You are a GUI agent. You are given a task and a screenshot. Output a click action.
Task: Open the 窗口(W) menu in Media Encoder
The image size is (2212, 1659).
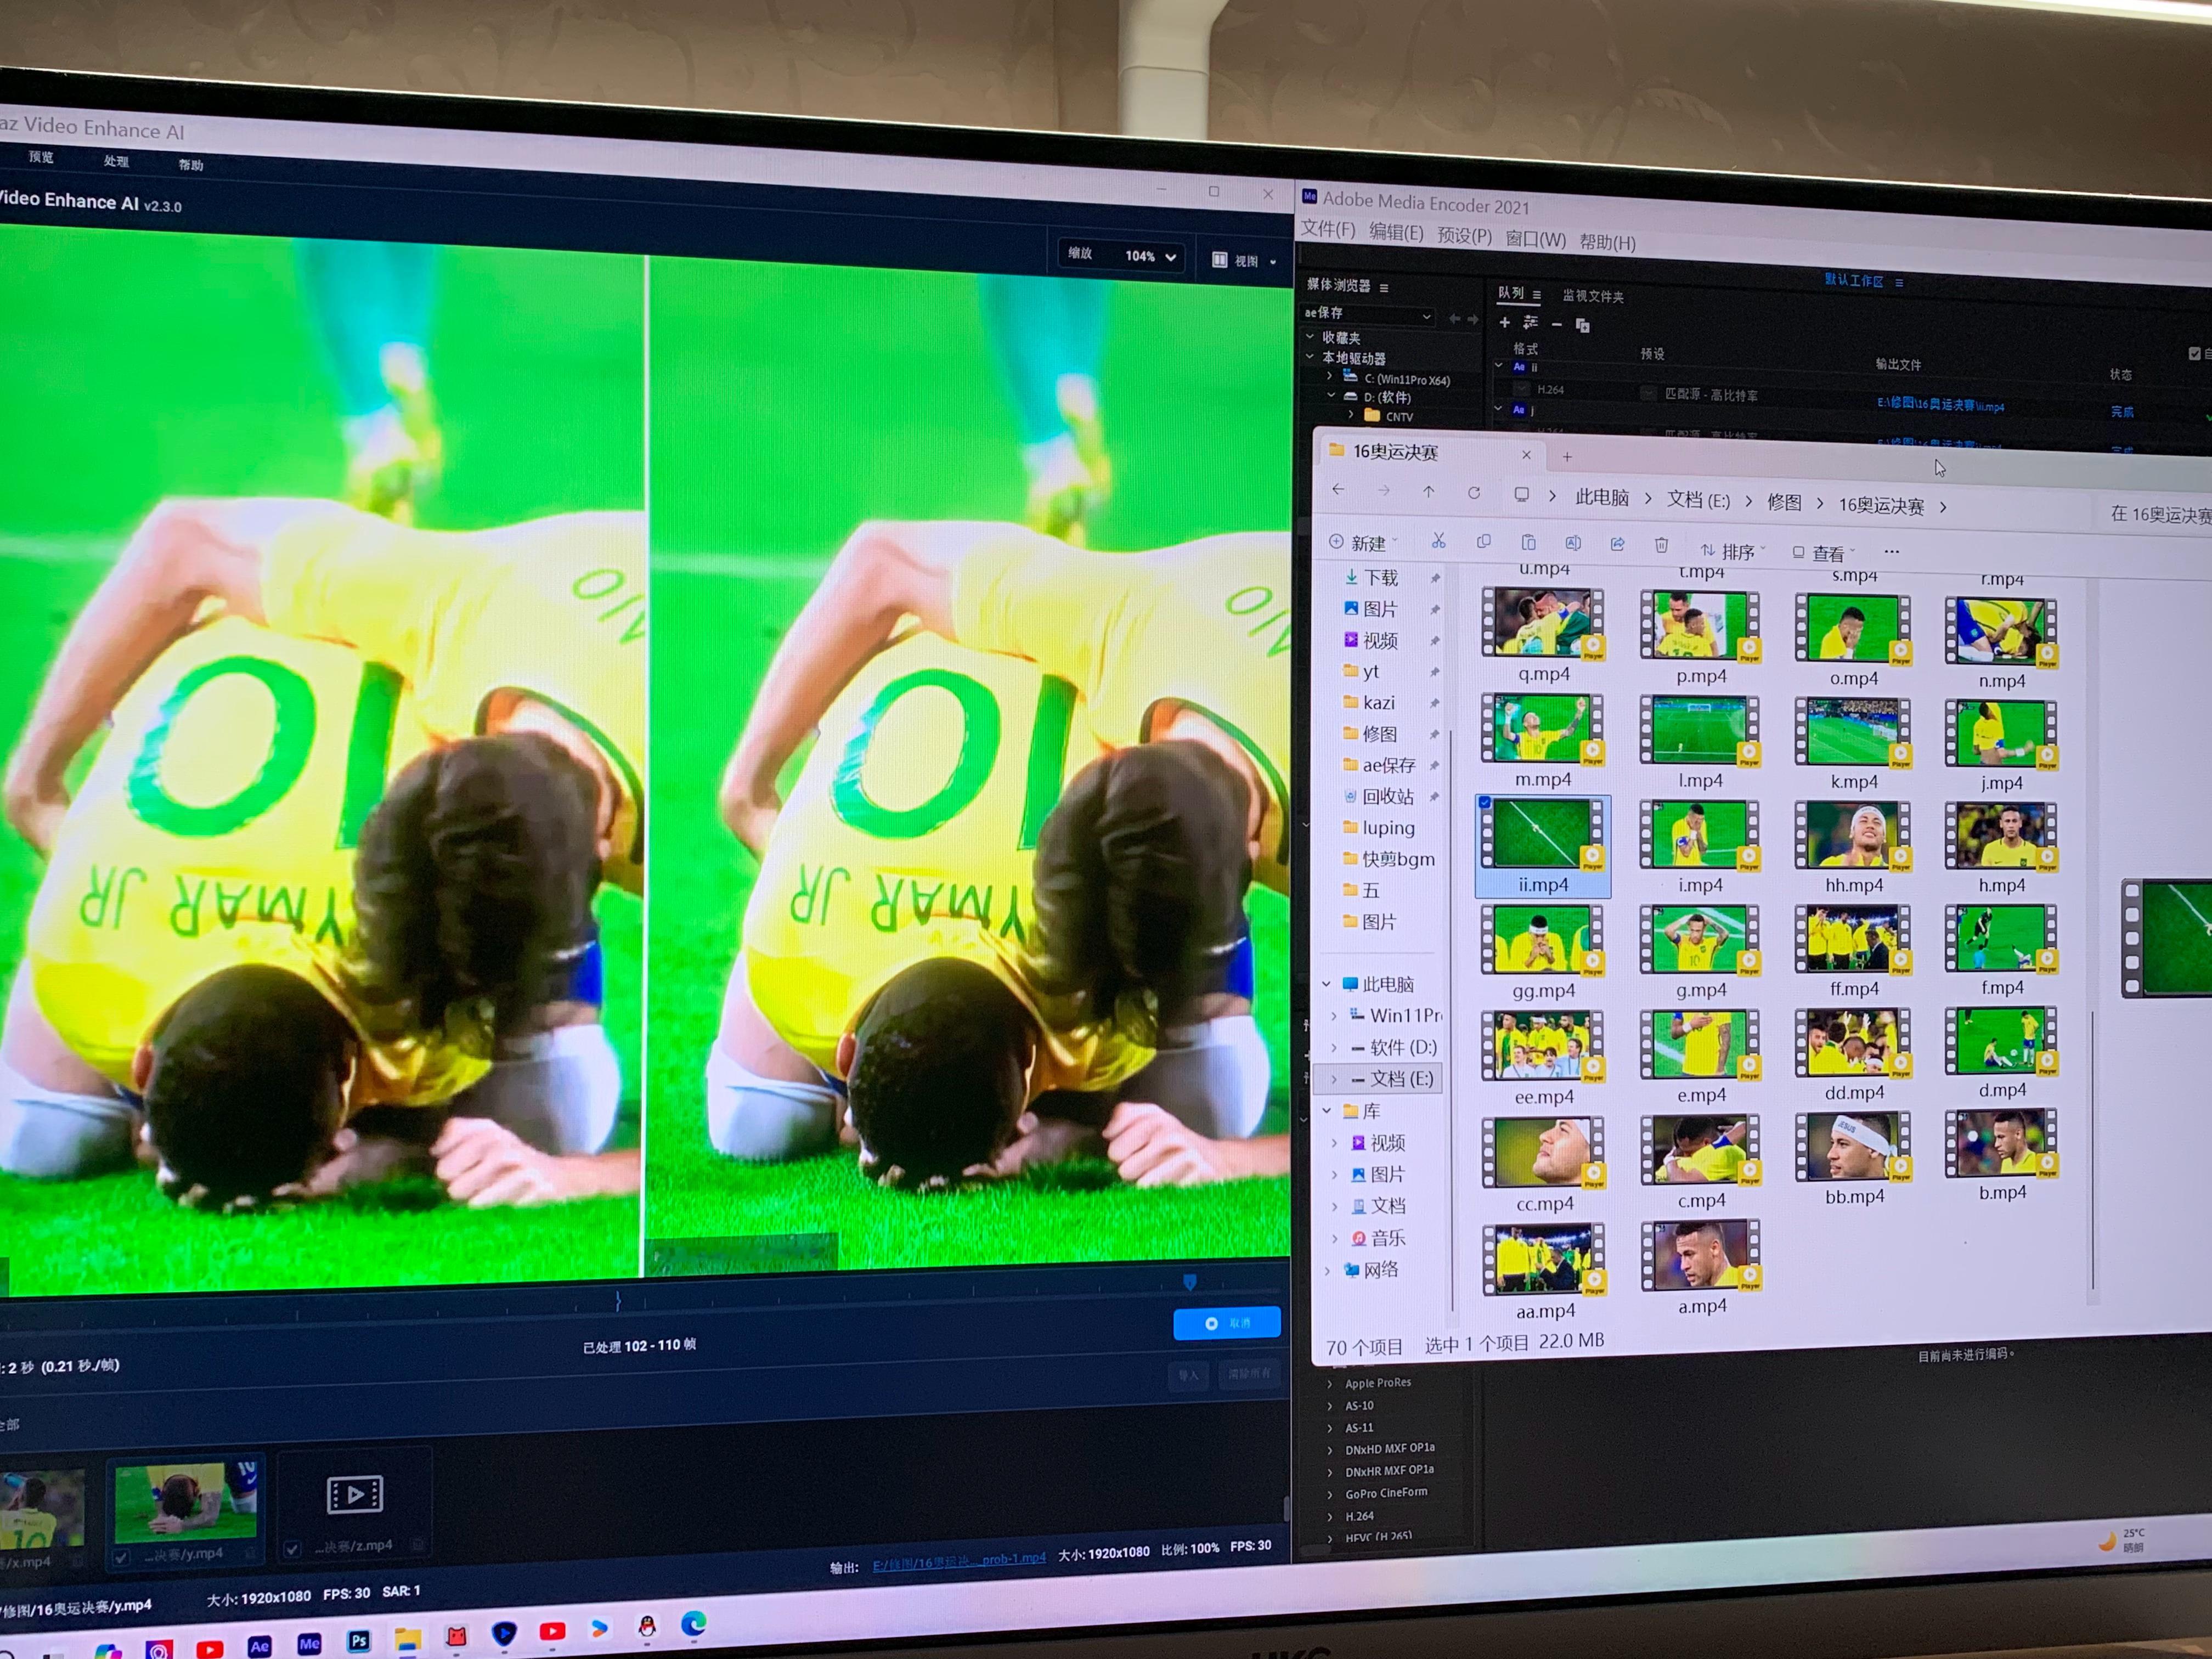click(1535, 239)
